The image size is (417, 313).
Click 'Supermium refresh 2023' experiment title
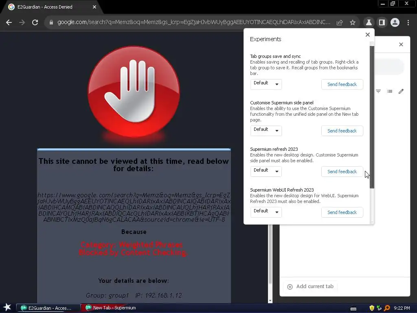(x=274, y=149)
